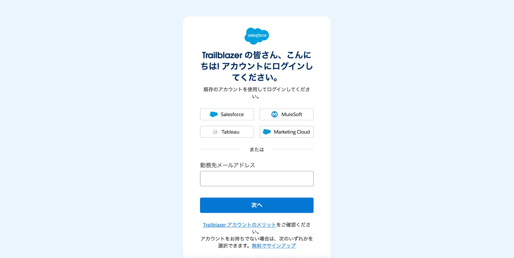
Task: Log in with the Salesforce button
Action: click(x=227, y=114)
